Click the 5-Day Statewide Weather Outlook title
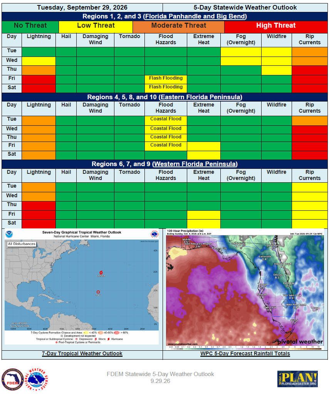 click(x=245, y=8)
